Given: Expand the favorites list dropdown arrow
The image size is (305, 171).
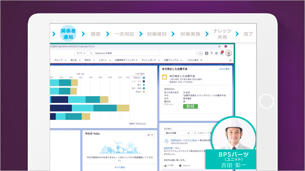Looking at the screenshot, I should click(201, 53).
